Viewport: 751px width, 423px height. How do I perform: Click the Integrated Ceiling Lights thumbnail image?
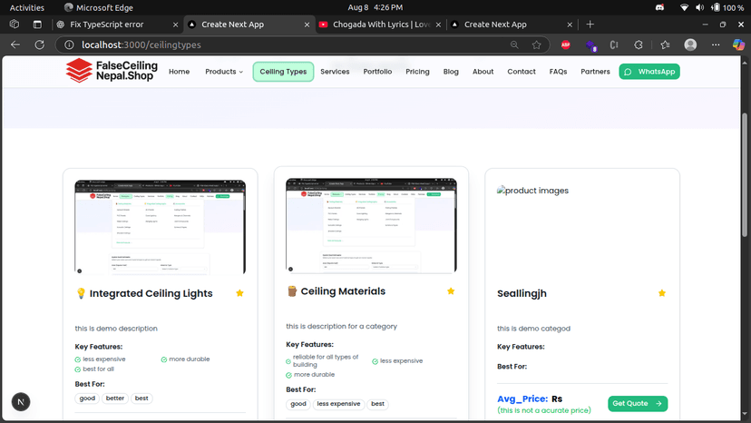pos(160,227)
